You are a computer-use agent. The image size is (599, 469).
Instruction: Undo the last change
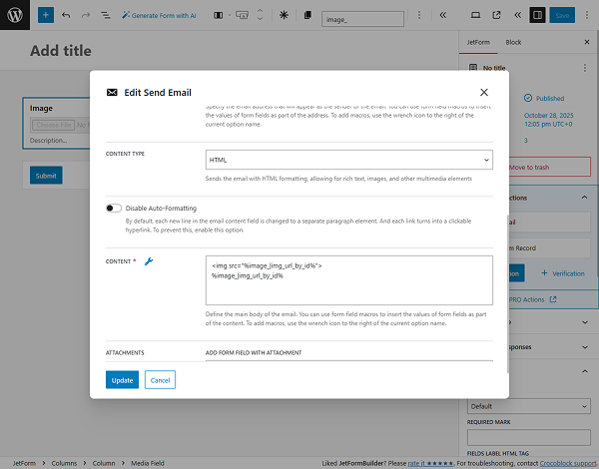pos(66,15)
